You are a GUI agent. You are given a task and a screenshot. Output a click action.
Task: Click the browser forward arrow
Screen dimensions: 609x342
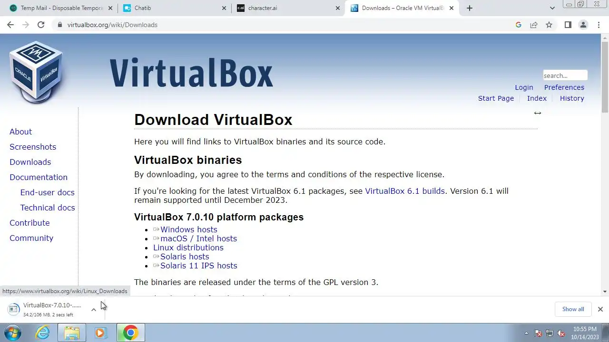pyautogui.click(x=26, y=25)
